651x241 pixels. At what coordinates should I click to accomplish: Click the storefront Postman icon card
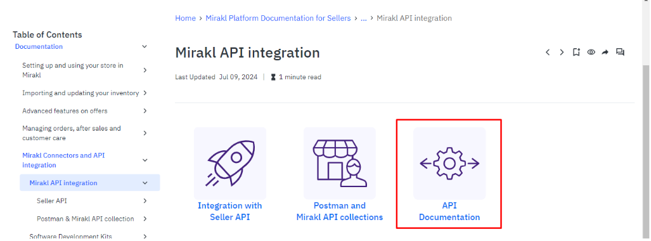click(x=340, y=163)
